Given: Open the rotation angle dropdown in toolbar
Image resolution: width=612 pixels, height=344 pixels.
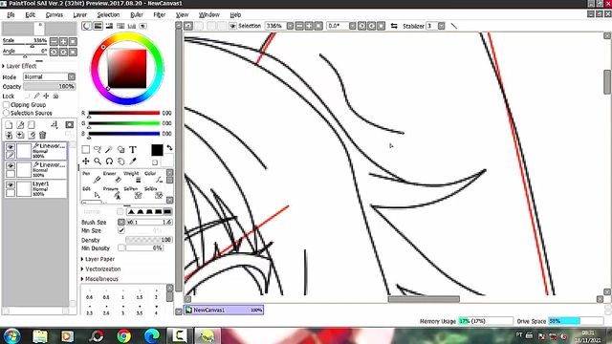Looking at the screenshot, I should [x=353, y=26].
